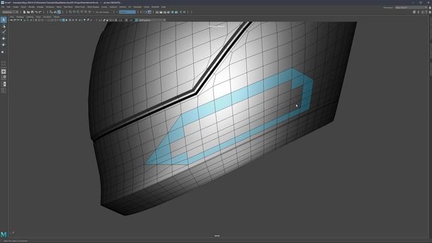Select by hierarchy mode icon
Image resolution: width=432 pixels, height=243 pixels.
51,12
